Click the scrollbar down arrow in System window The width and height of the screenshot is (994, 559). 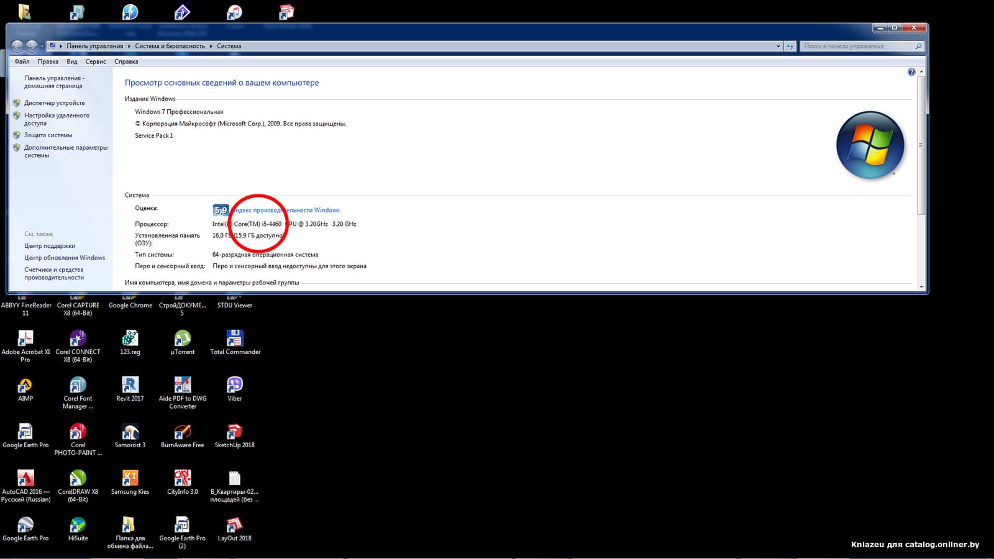coord(921,287)
